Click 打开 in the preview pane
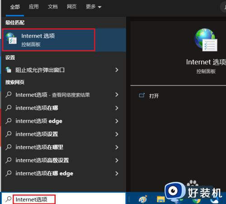 tap(154, 96)
